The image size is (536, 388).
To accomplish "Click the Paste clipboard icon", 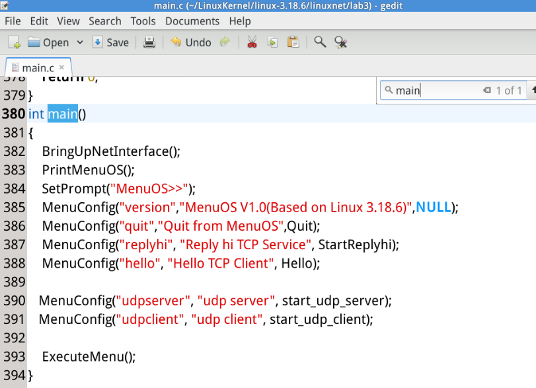I will pos(293,42).
